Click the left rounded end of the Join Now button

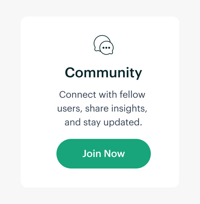coord(63,154)
